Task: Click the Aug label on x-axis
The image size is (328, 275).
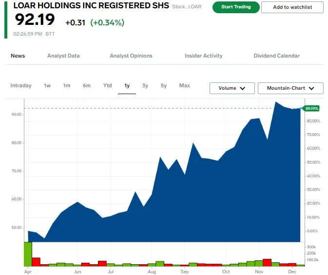Action: [x=152, y=272]
